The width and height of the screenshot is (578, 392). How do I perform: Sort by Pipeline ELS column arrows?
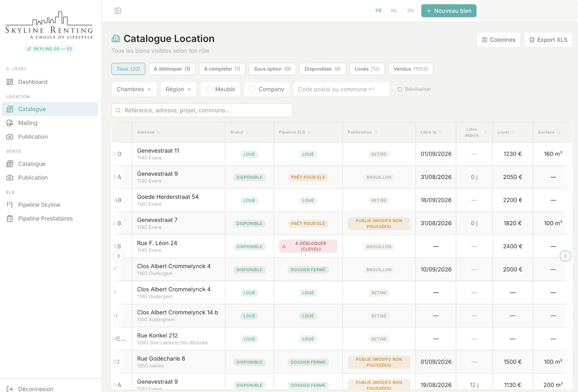[x=309, y=132]
